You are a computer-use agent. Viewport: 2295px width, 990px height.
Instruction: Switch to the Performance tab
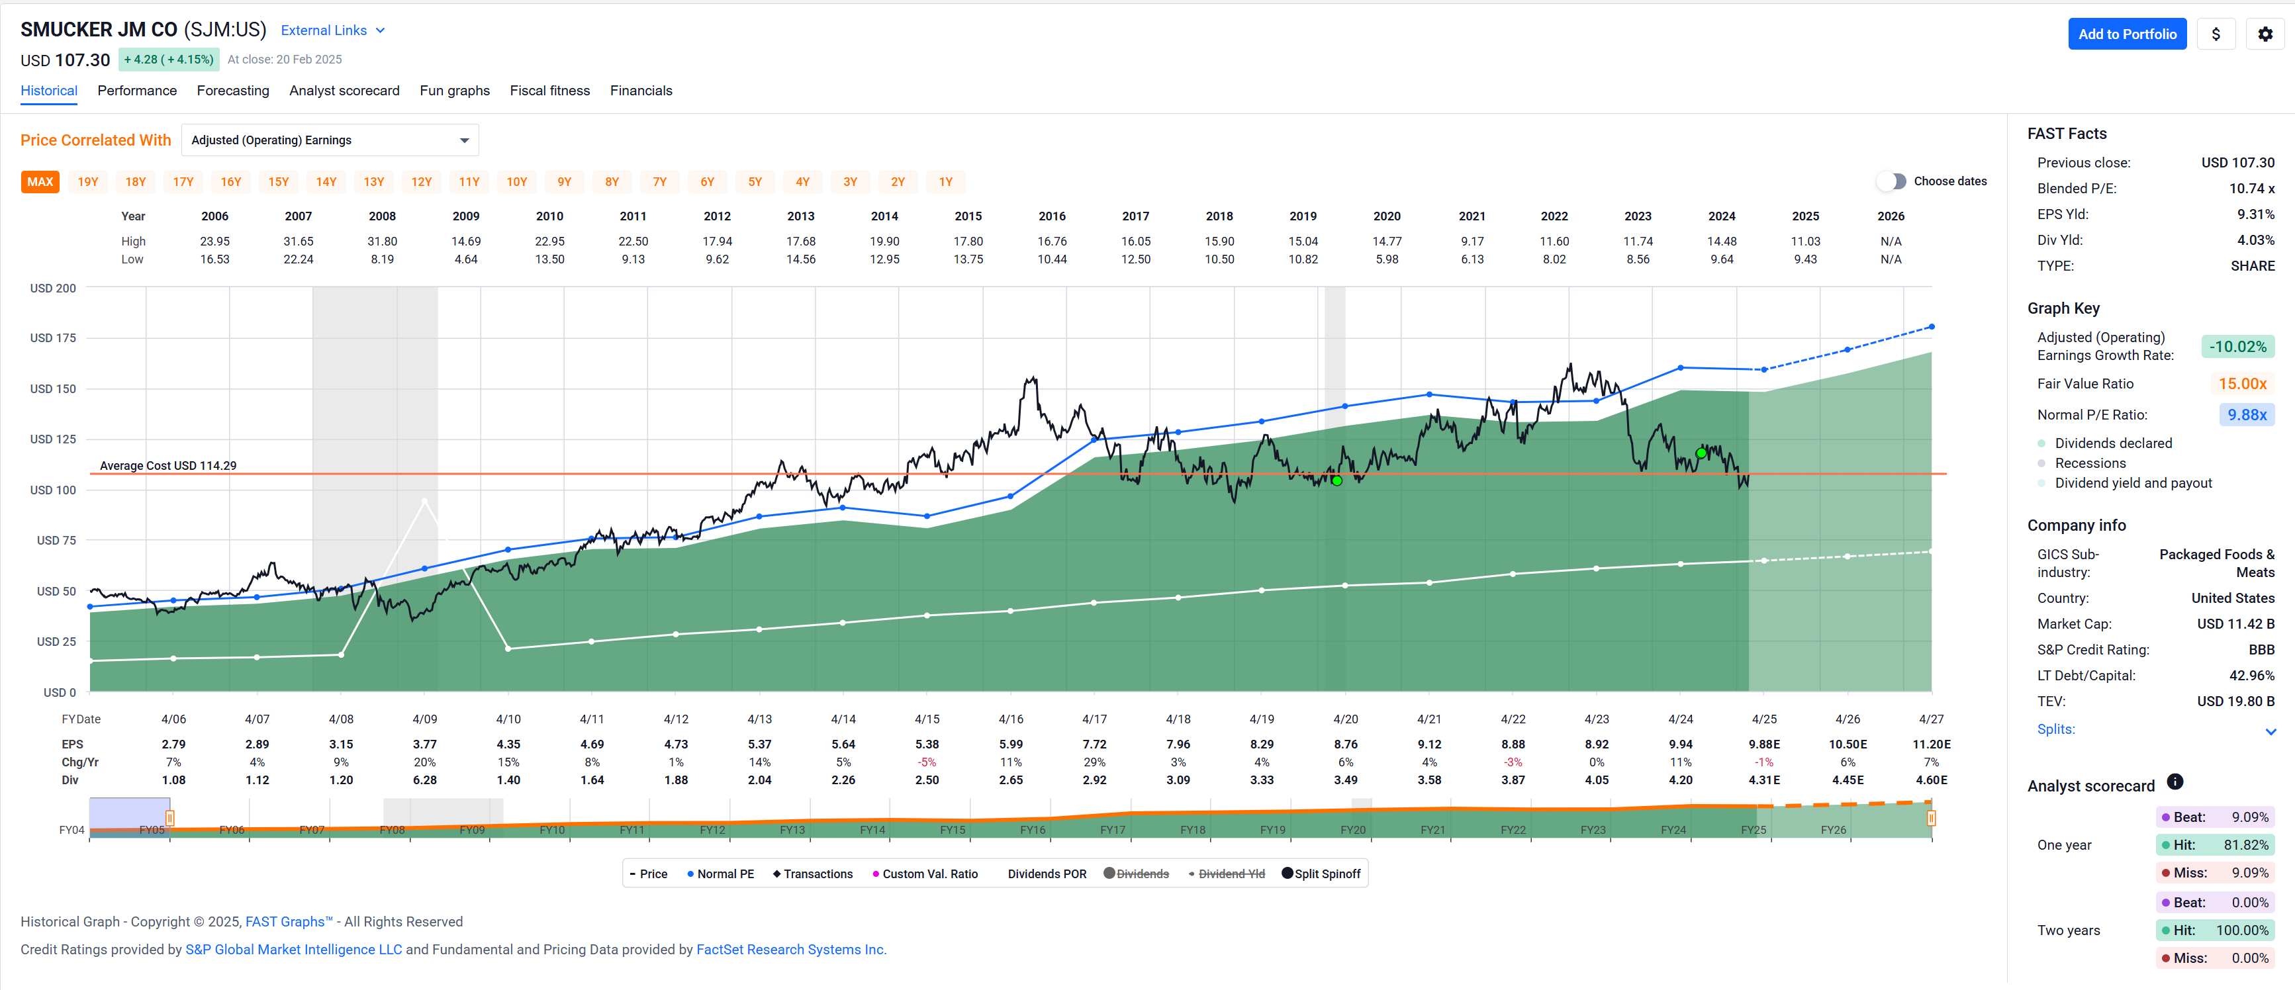point(137,91)
